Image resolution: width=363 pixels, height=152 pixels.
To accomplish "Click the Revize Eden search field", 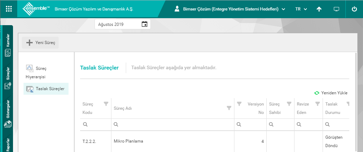I will point(309,124).
